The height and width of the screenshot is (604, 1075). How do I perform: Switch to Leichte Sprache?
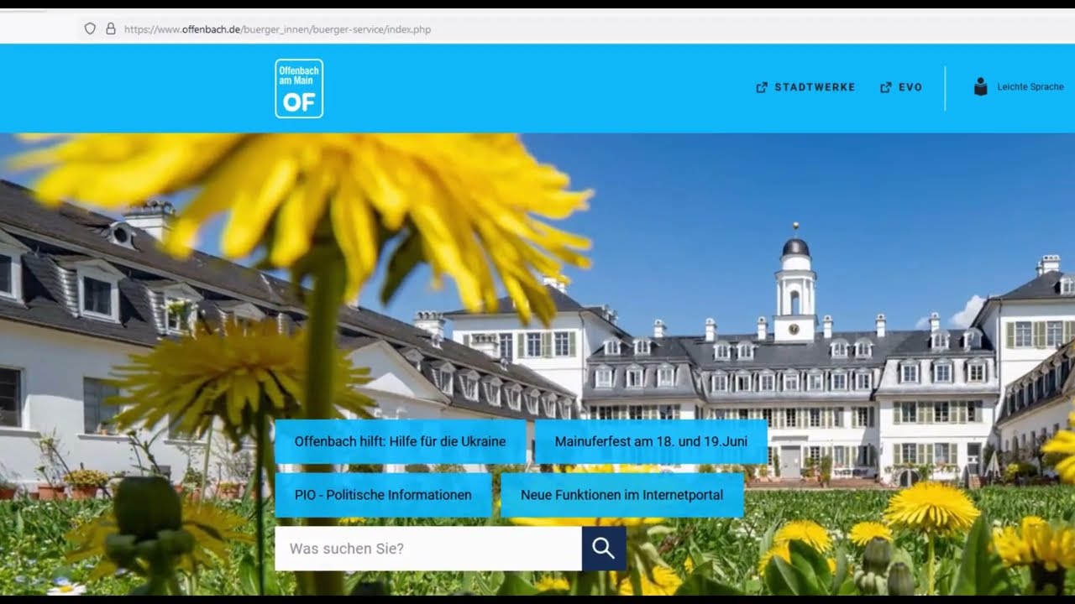1030,87
